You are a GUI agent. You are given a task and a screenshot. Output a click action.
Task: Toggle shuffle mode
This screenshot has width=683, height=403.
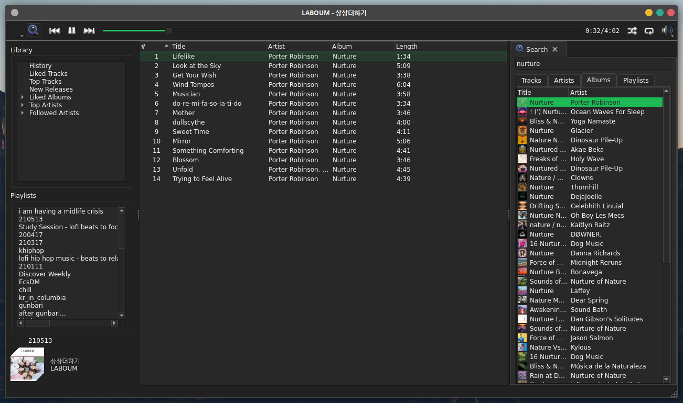pos(632,31)
